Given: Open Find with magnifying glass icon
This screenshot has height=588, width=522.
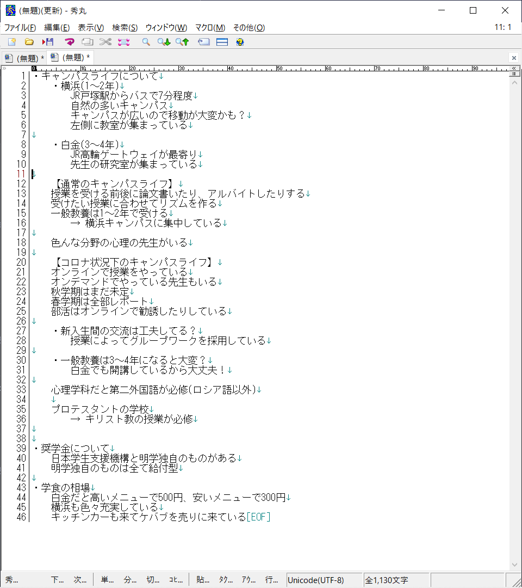Looking at the screenshot, I should click(146, 42).
